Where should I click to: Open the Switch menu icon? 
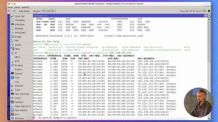(12, 45)
